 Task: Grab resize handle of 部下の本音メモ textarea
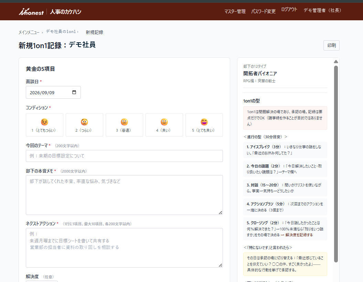tap(221, 213)
